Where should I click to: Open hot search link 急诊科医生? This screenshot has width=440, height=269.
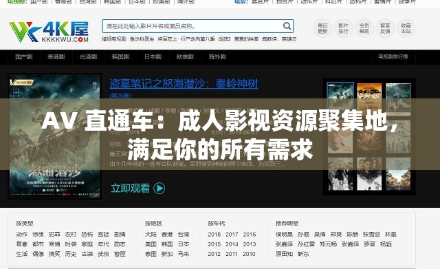click(142, 39)
